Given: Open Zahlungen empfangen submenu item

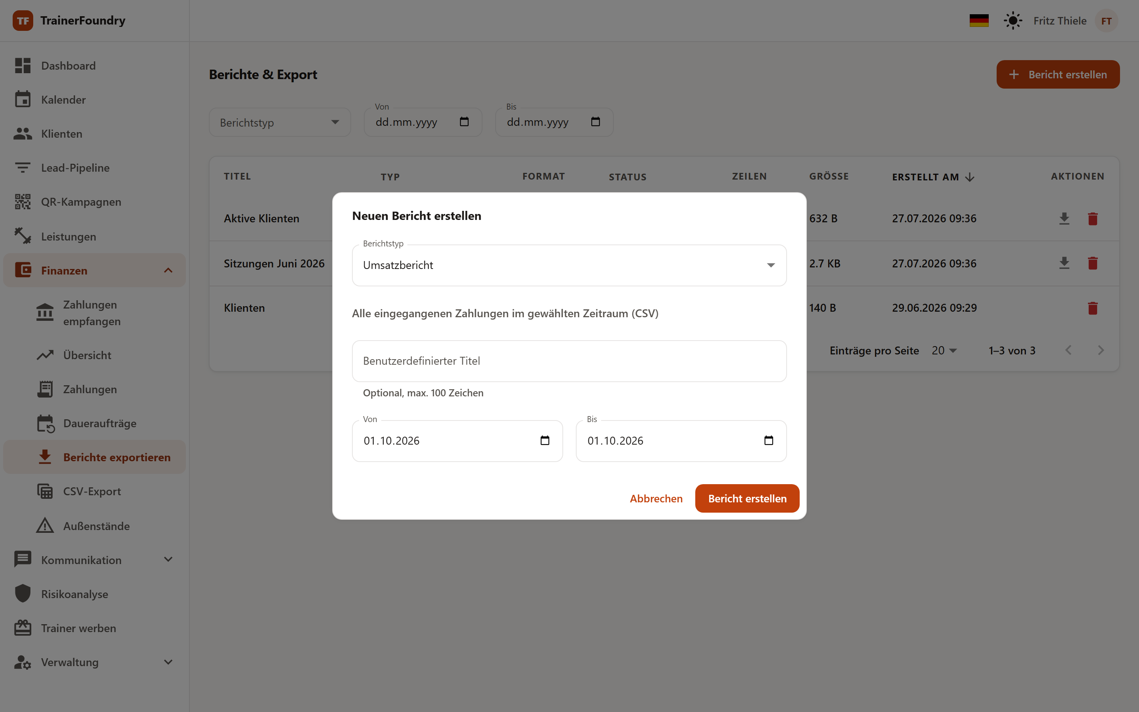Looking at the screenshot, I should click(x=94, y=312).
